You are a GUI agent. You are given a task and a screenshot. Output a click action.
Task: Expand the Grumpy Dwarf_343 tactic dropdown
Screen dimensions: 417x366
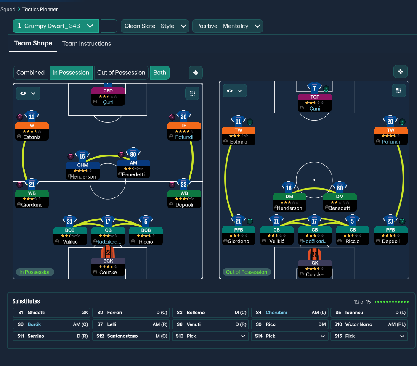click(x=90, y=26)
